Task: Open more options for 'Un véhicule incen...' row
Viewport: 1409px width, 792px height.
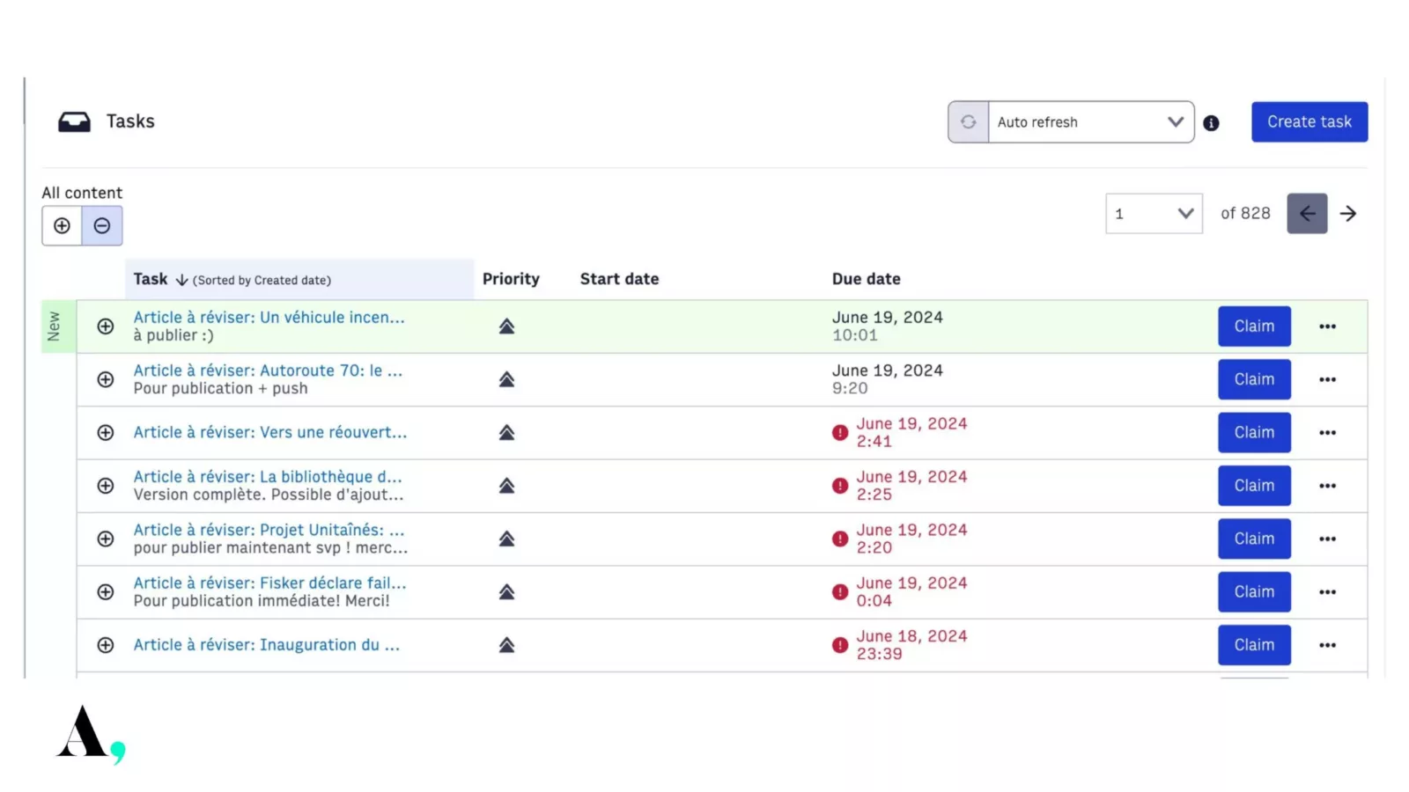Action: tap(1327, 326)
